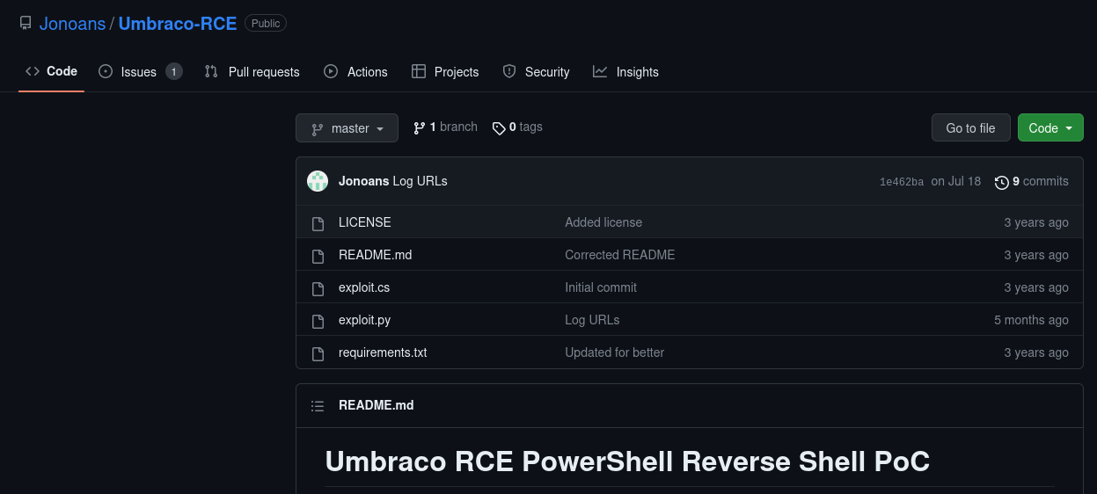Viewport: 1097px width, 494px height.
Task: Click the Go to file button
Action: (x=970, y=128)
